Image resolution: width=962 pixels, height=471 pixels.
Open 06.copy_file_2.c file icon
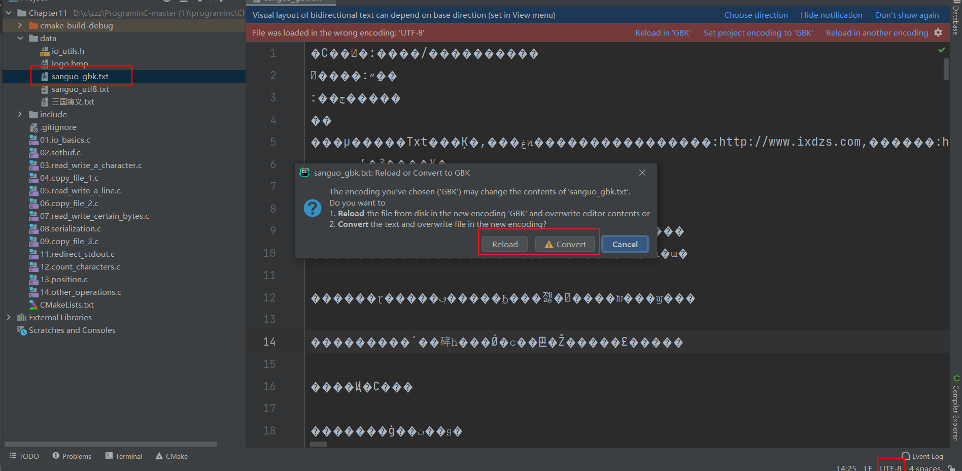point(34,203)
